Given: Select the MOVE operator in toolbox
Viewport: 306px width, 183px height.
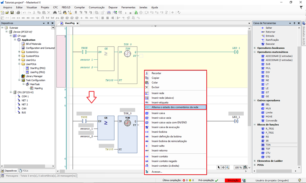Looking at the screenshot, I should pyautogui.click(x=269, y=116).
